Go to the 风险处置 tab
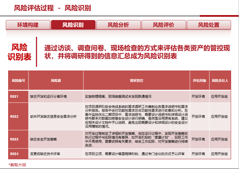Screen dimensions: 239x169 pyautogui.click(x=209, y=25)
